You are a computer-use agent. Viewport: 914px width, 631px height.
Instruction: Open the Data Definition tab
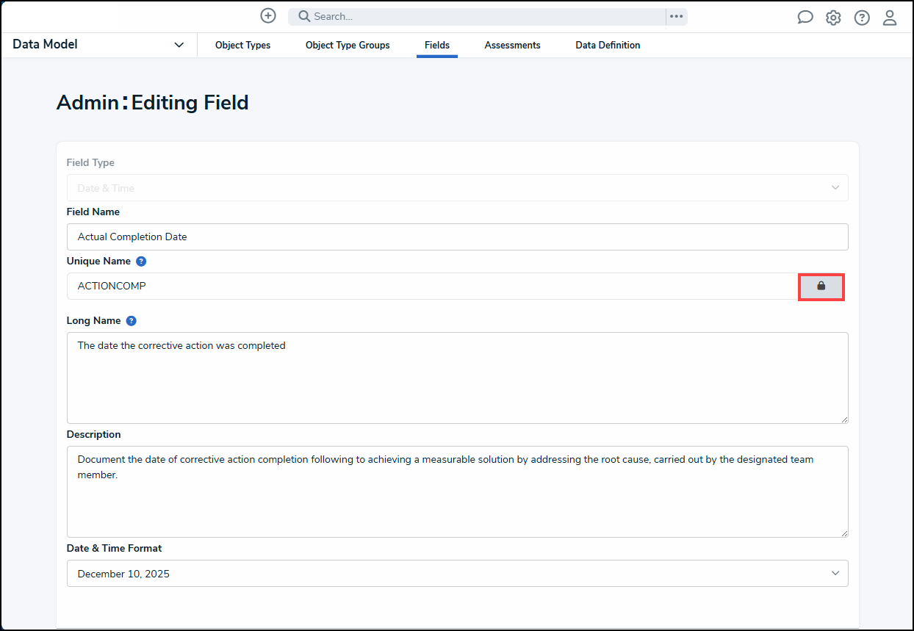pyautogui.click(x=608, y=46)
